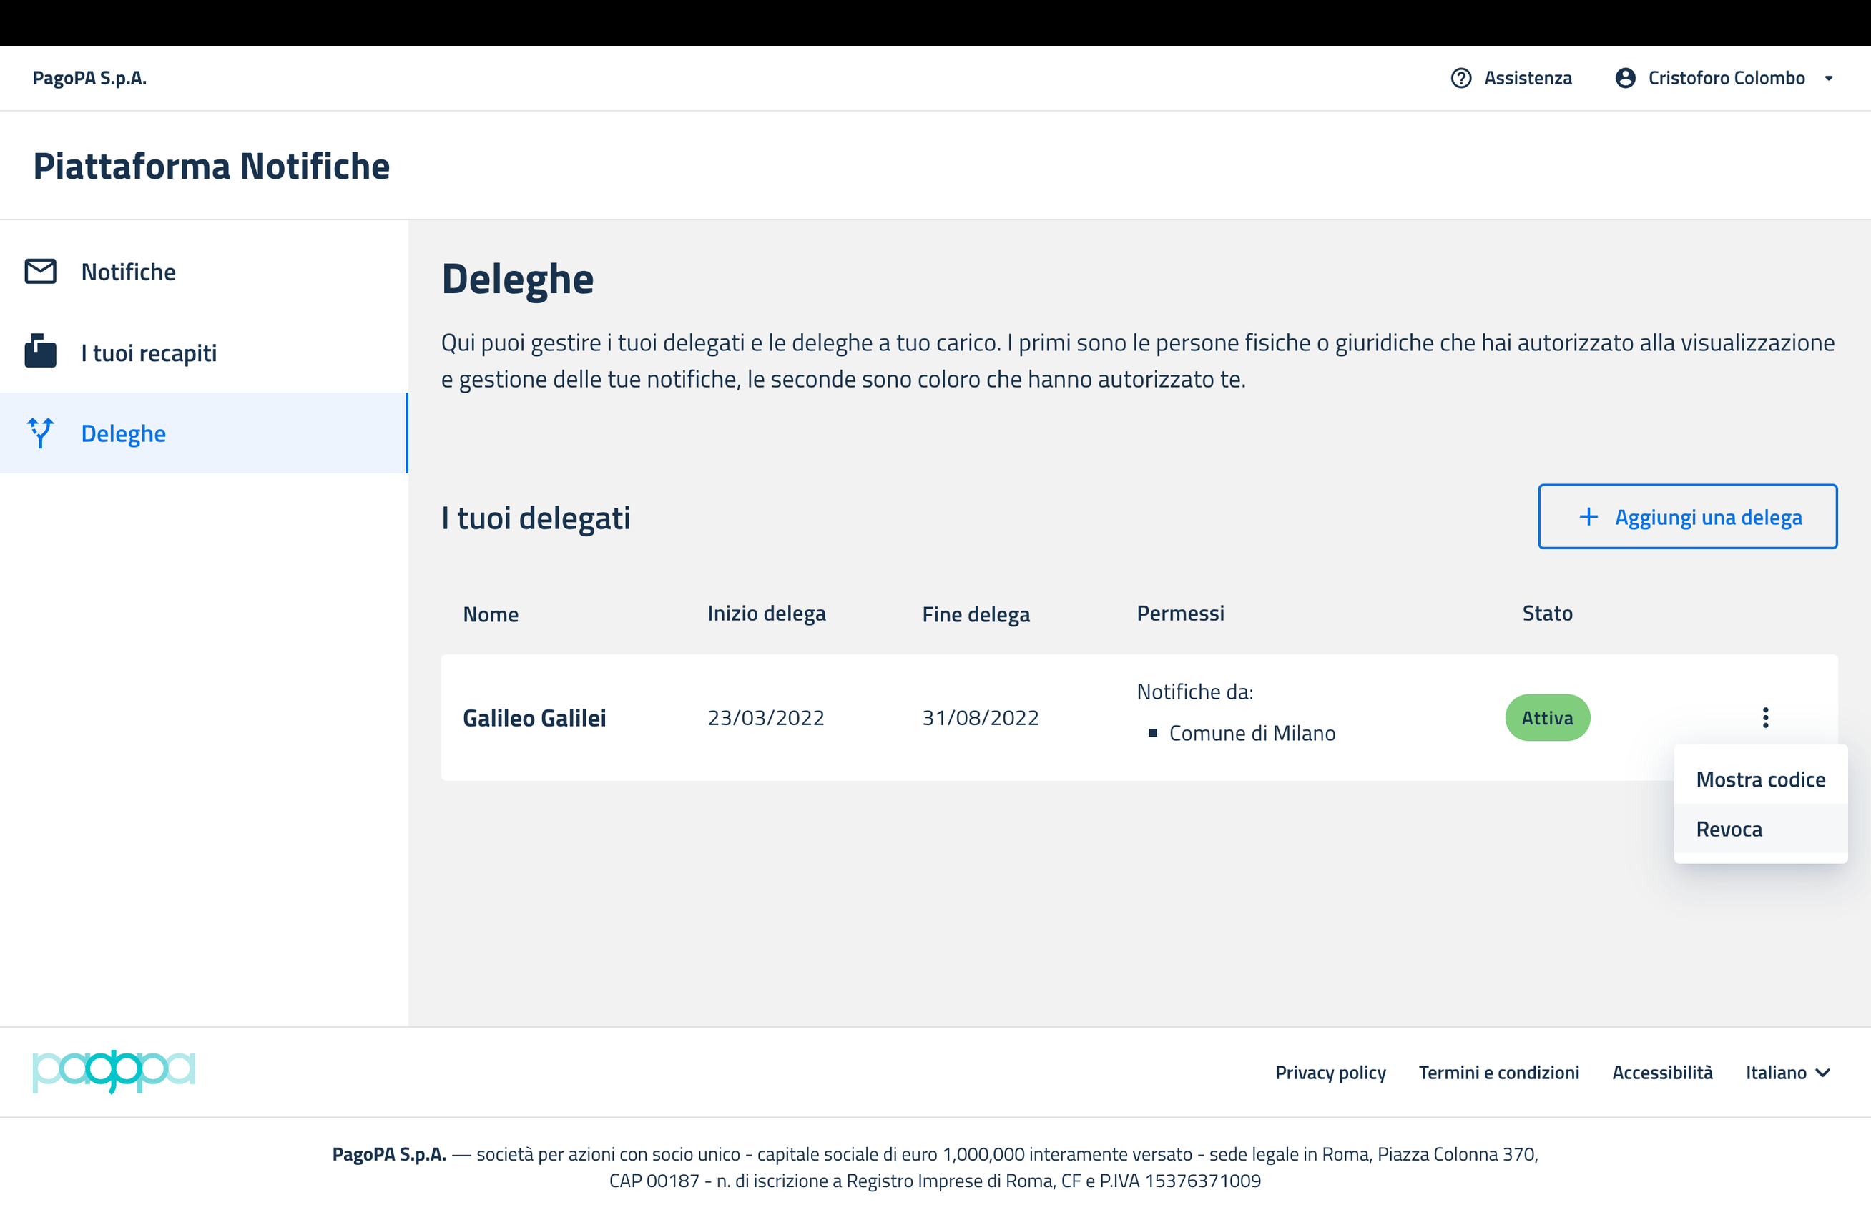Screen dimensions: 1871x1215
Task: Open the Notifiche sidebar section
Action: [128, 272]
